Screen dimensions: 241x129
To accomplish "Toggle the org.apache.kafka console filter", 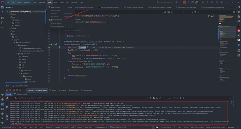I will [x=21, y=94].
